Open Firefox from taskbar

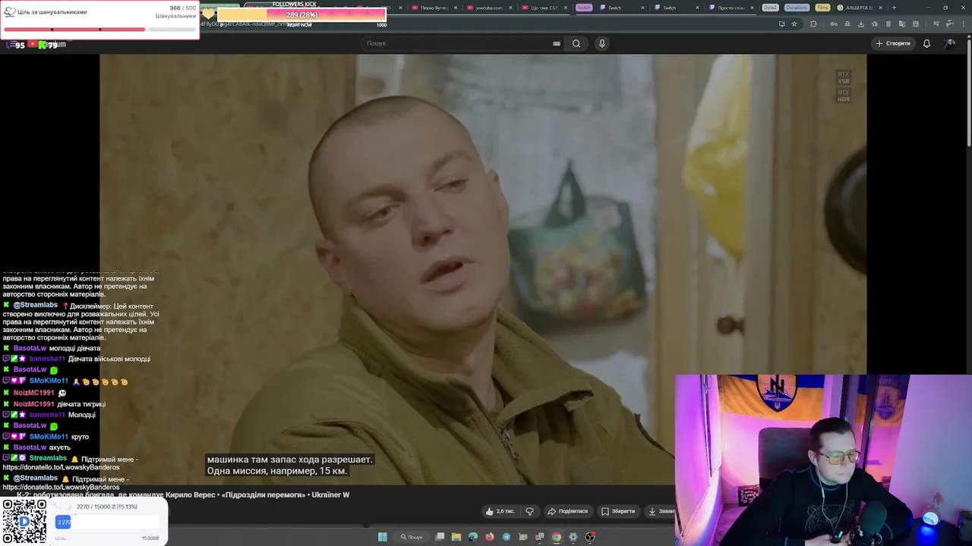click(490, 537)
